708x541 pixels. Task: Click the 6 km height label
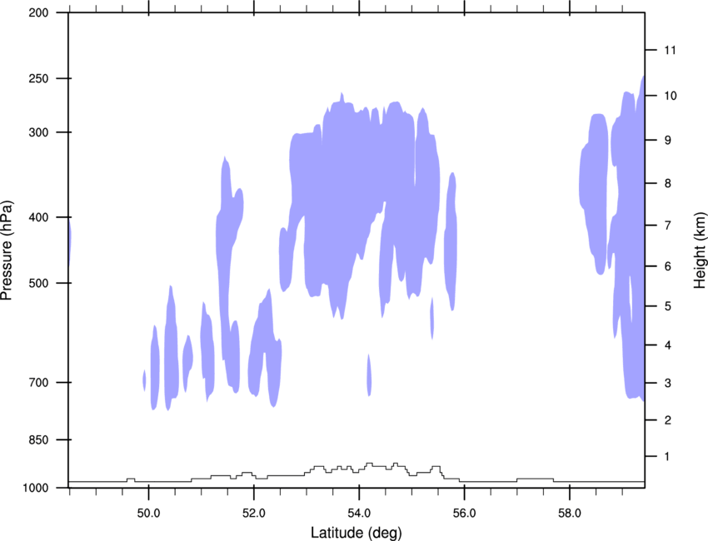tap(667, 266)
